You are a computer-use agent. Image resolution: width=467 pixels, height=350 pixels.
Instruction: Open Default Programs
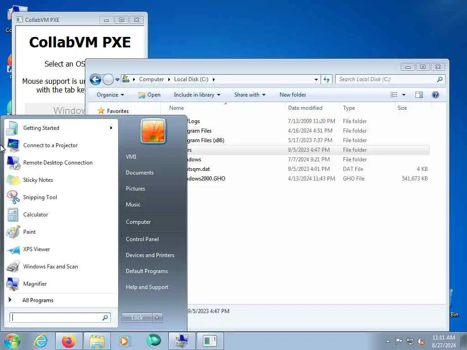click(x=147, y=271)
